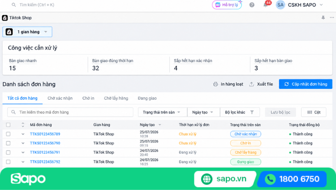This screenshot has height=190, width=336.
Task: Open order link TTKS0123456790
Action: click(45, 143)
